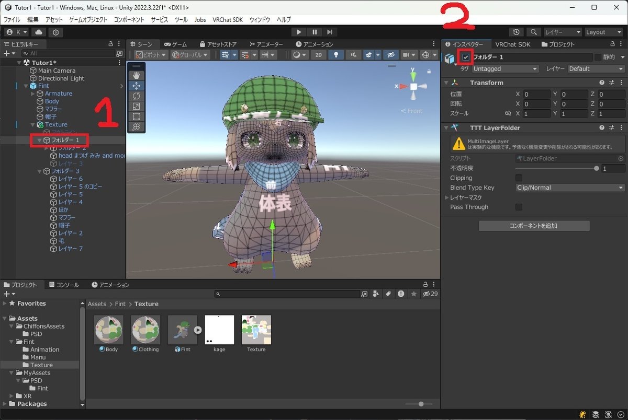Screen dimensions: 628x420
Task: Select the Transform tool
Action: point(137,126)
